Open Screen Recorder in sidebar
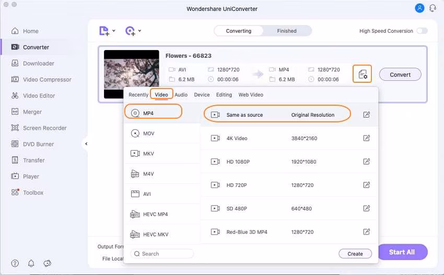The image size is (444, 275). click(39, 128)
